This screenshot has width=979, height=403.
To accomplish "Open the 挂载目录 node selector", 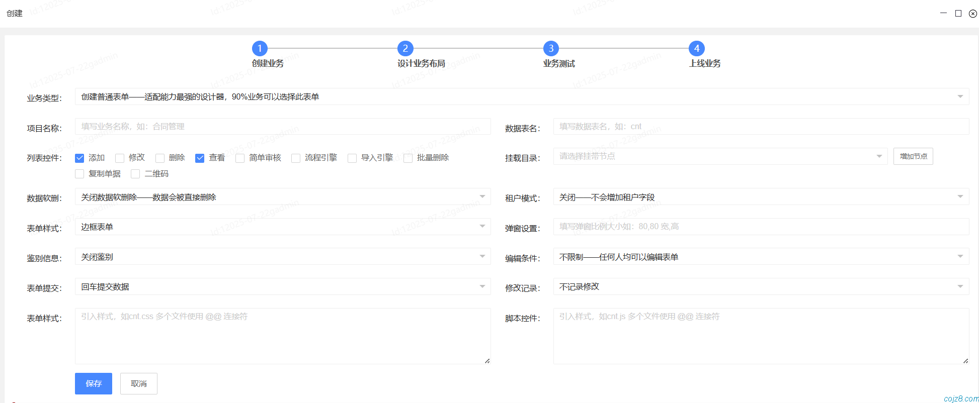I will 720,156.
